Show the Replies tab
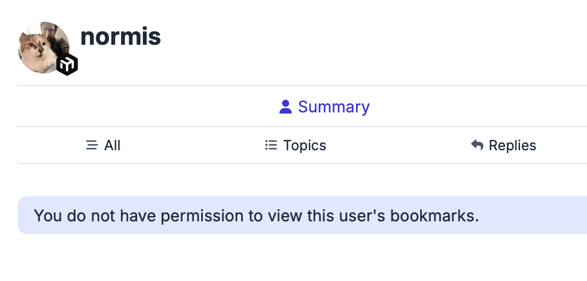This screenshot has height=281, width=587. tap(503, 145)
